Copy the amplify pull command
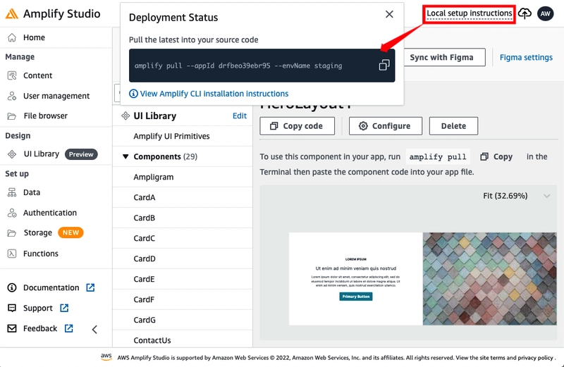 [384, 66]
